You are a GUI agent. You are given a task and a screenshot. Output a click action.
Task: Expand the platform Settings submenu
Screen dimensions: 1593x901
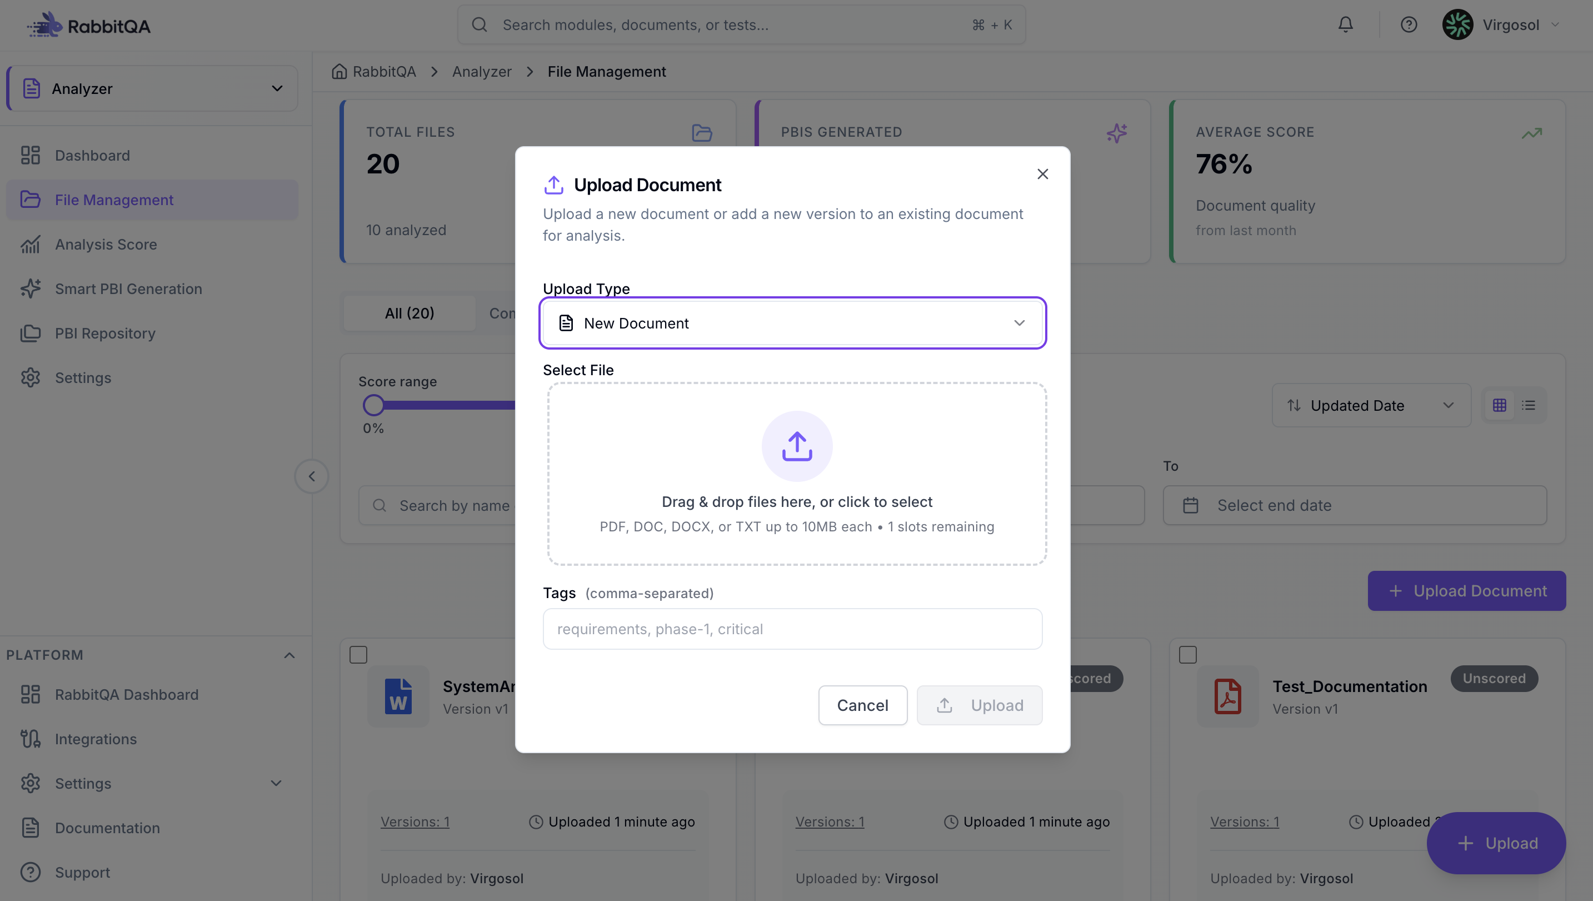276,783
